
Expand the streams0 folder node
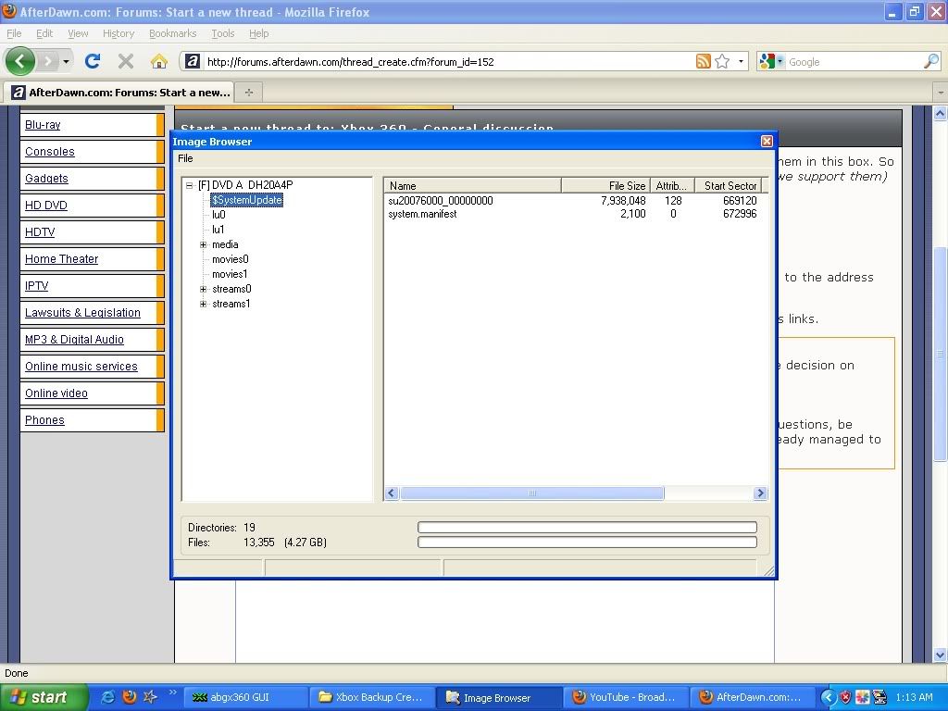[204, 289]
